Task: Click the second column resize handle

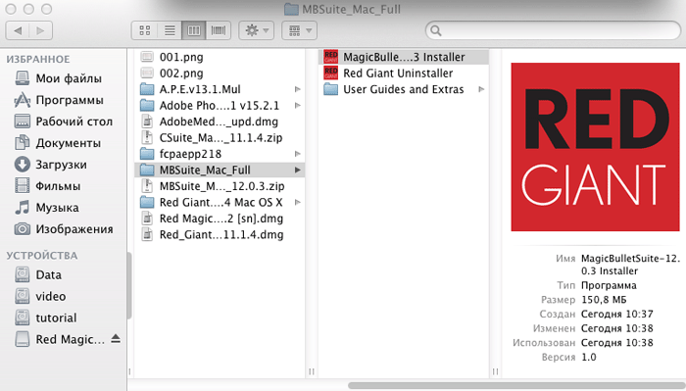Action: tap(495, 371)
